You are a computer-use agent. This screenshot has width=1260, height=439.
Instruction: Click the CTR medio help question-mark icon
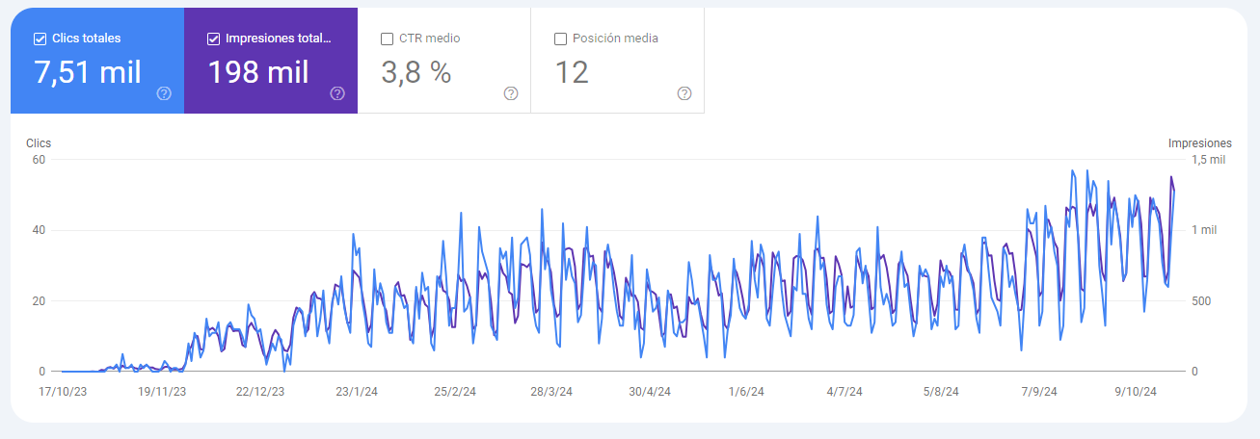pyautogui.click(x=511, y=93)
